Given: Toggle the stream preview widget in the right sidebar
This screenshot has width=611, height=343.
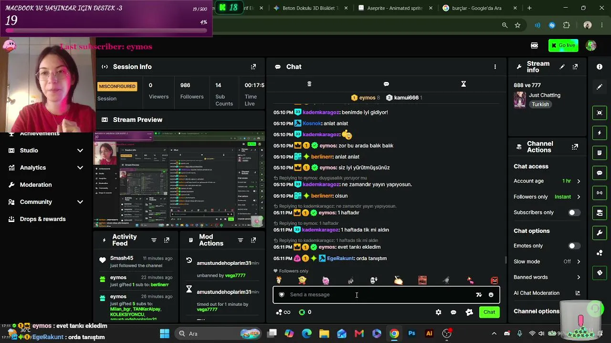Looking at the screenshot, I should click(x=600, y=112).
